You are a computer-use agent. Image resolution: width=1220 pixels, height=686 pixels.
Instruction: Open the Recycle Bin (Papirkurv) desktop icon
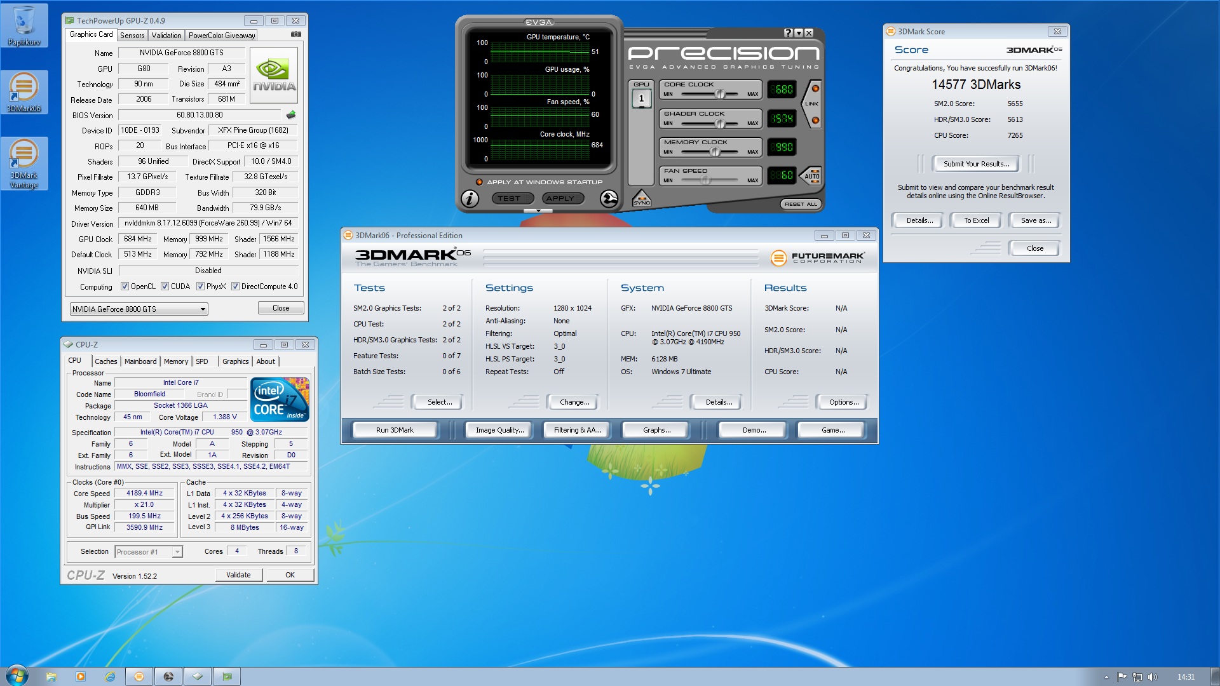pyautogui.click(x=24, y=25)
